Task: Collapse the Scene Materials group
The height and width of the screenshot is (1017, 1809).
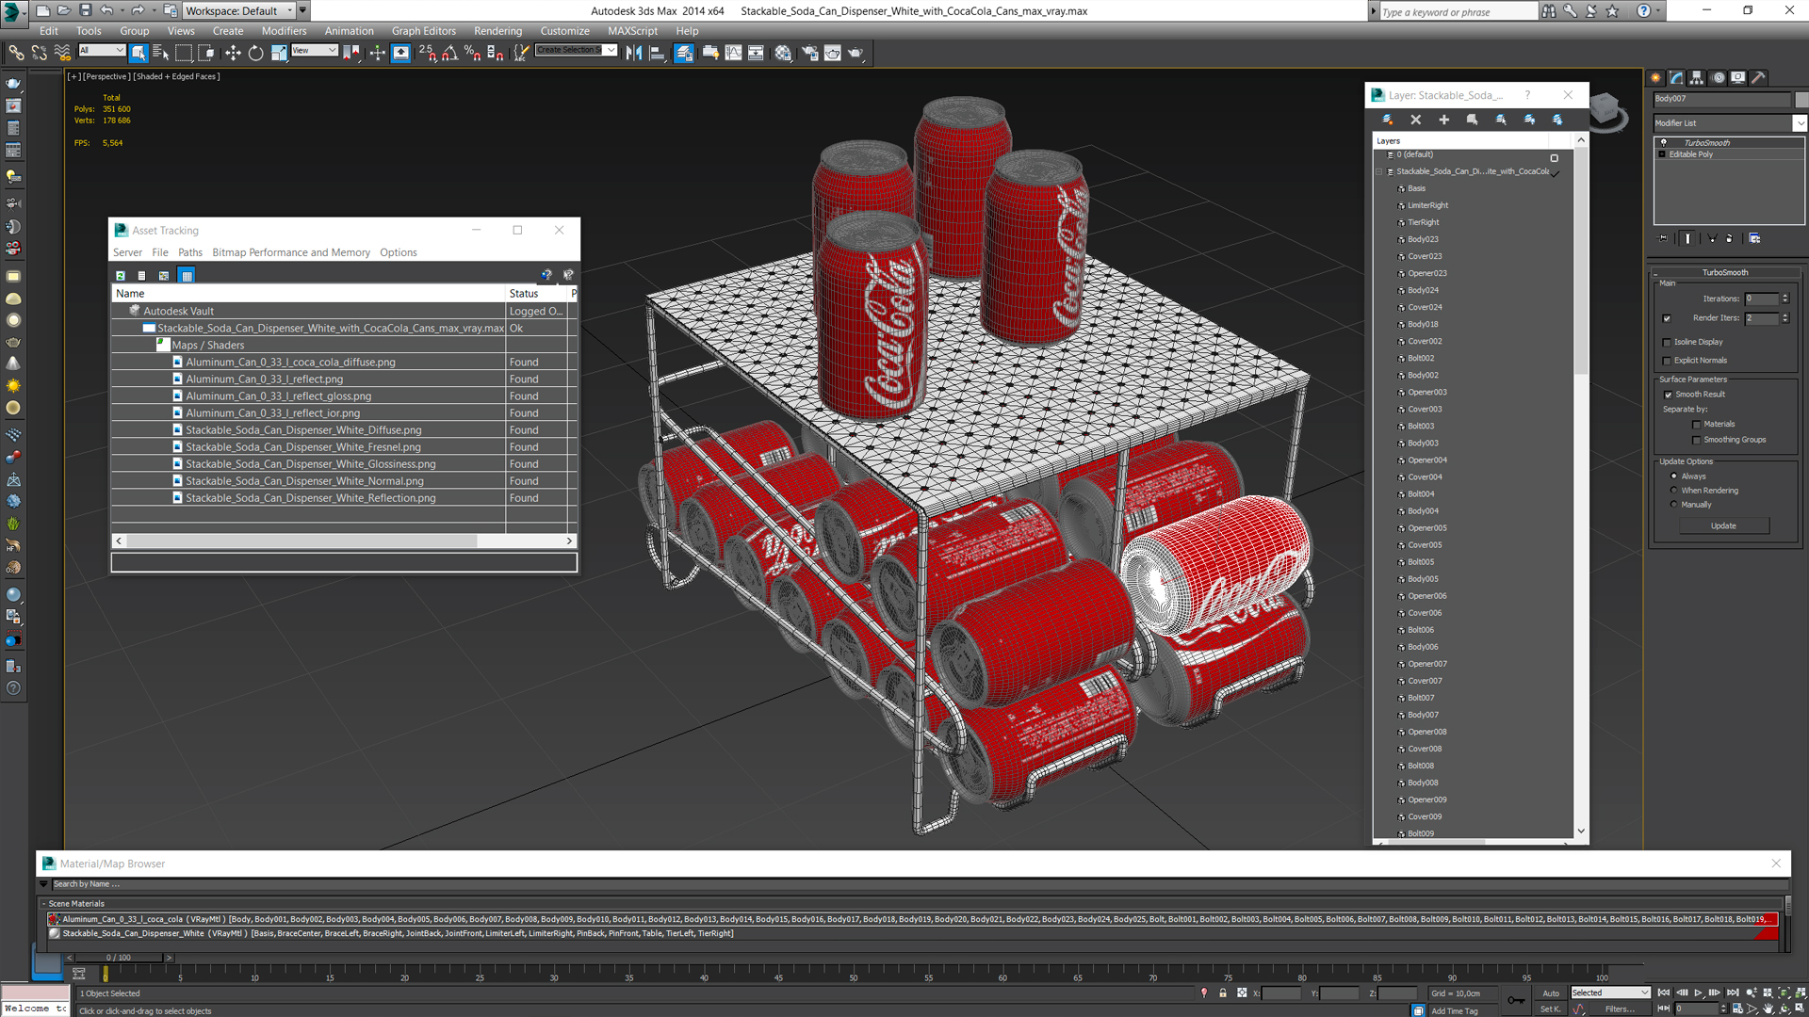Action: (43, 903)
